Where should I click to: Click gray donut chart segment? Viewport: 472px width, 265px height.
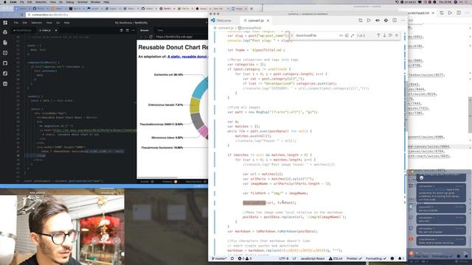point(198,121)
